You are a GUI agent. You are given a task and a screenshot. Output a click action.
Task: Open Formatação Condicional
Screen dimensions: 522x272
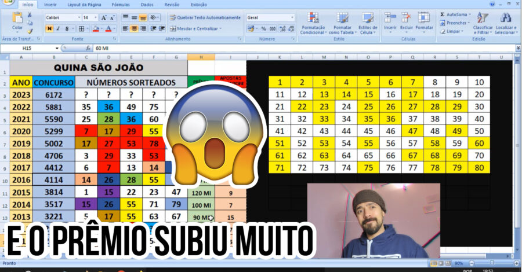(313, 23)
